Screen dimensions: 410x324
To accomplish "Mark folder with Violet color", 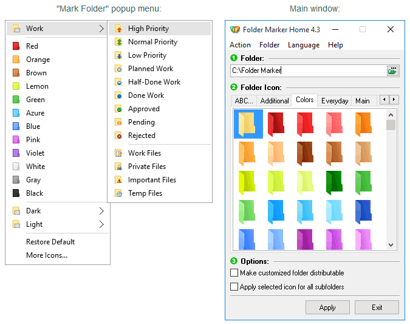I will point(57,153).
